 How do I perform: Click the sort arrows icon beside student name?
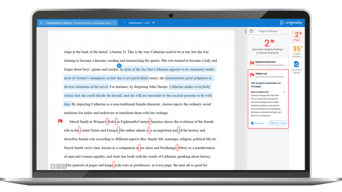41,23
